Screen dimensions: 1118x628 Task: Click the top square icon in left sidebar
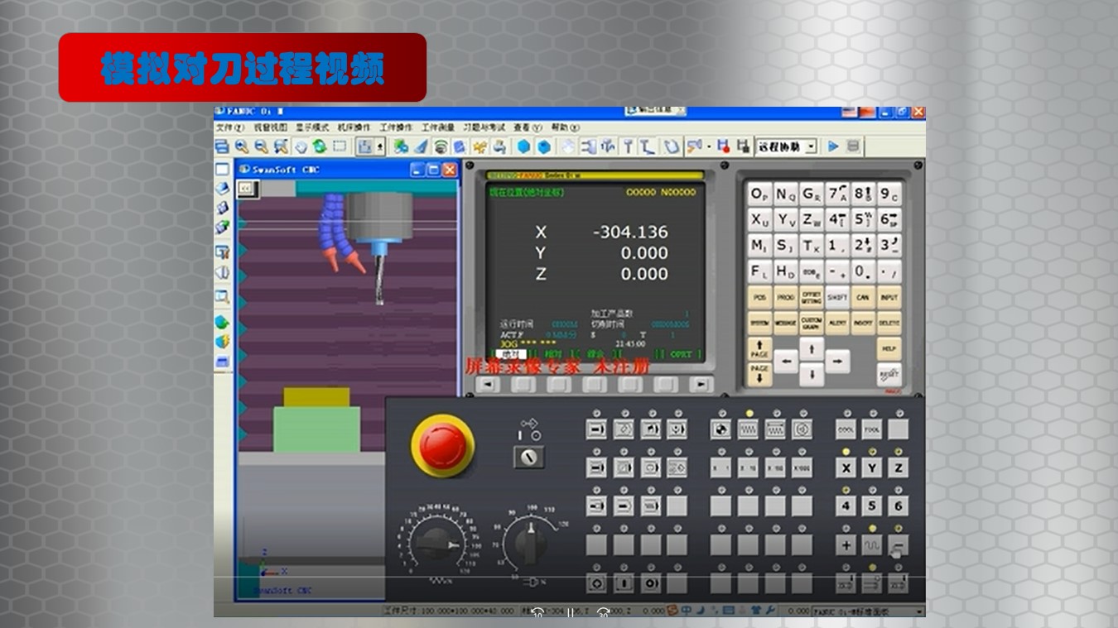tap(222, 170)
